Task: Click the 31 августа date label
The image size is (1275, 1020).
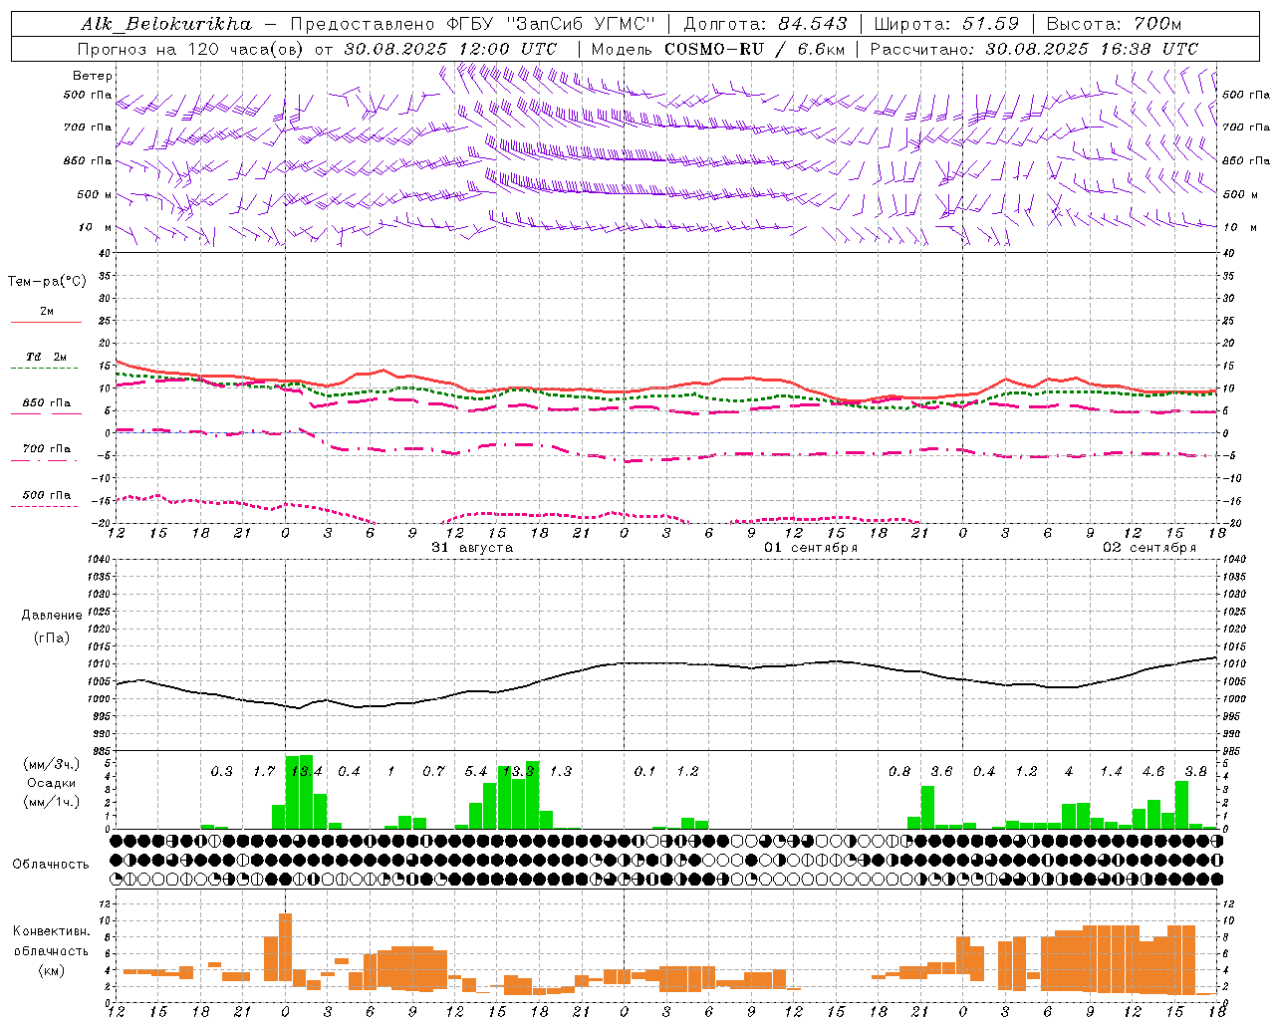Action: click(x=472, y=547)
